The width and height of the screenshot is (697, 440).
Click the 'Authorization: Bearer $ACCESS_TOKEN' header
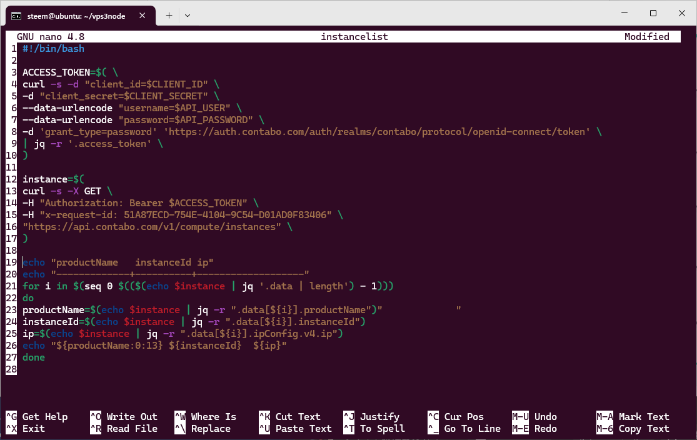point(143,203)
